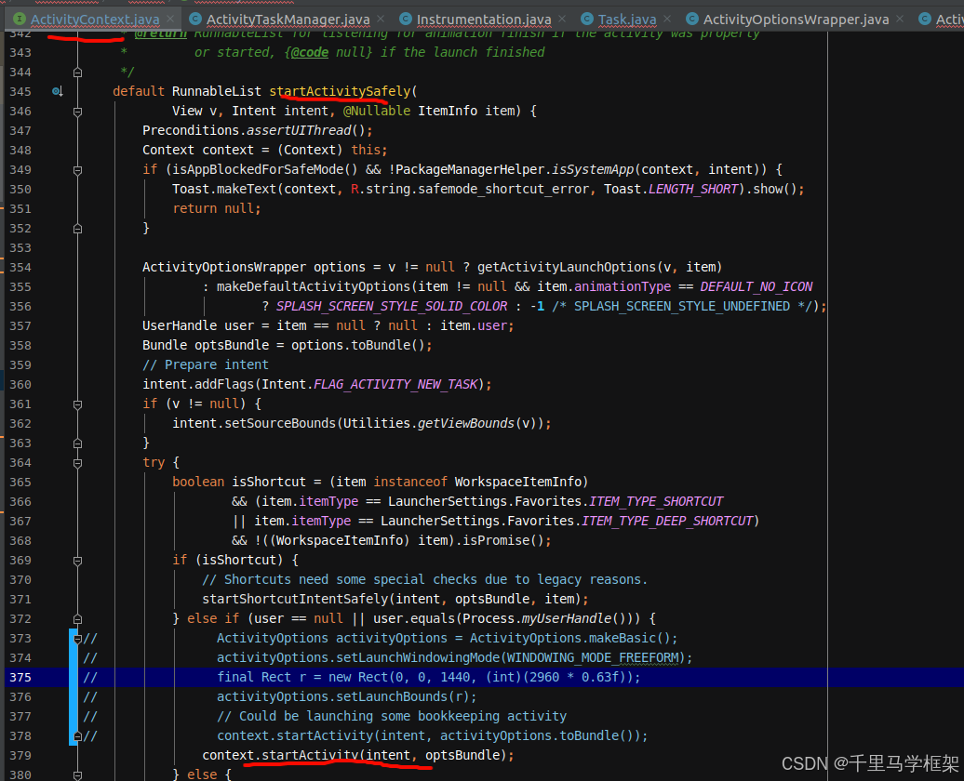Click setLaunchBounds on line 376
Image resolution: width=964 pixels, height=781 pixels.
tap(392, 696)
